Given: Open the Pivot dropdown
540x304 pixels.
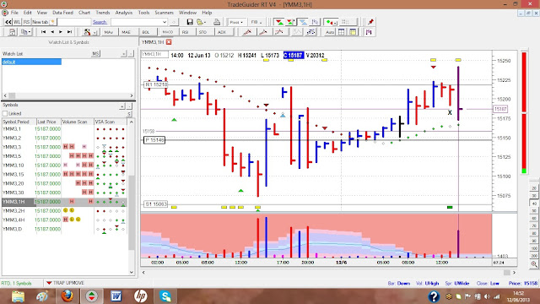Looking at the screenshot, I should pos(236,22).
